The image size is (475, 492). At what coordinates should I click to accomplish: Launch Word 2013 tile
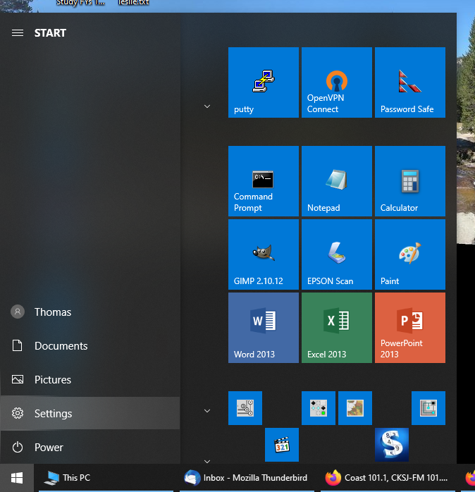(x=264, y=328)
